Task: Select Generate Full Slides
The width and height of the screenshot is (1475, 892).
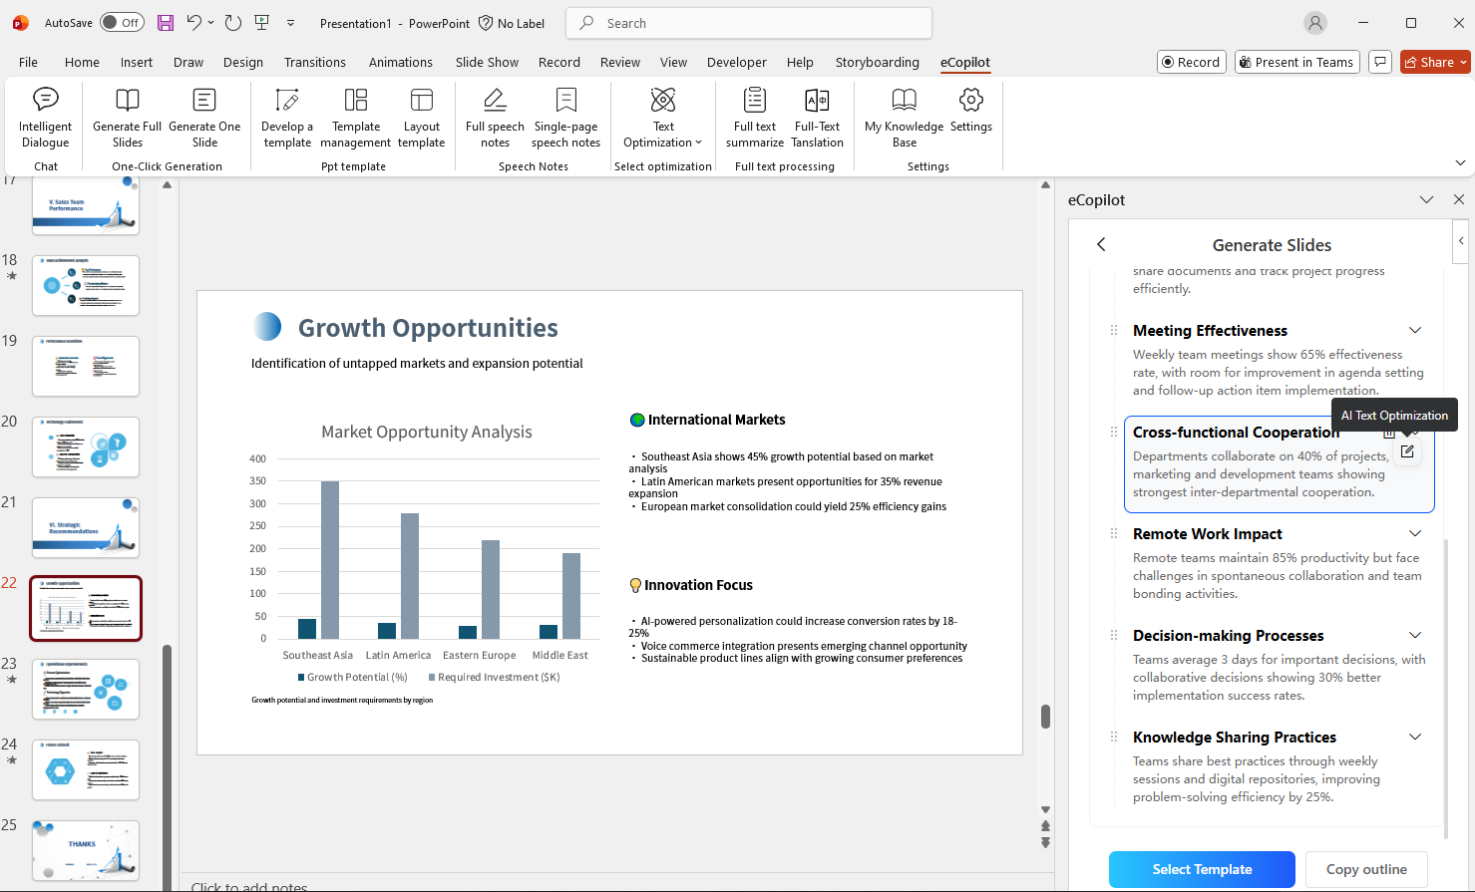Action: (126, 116)
